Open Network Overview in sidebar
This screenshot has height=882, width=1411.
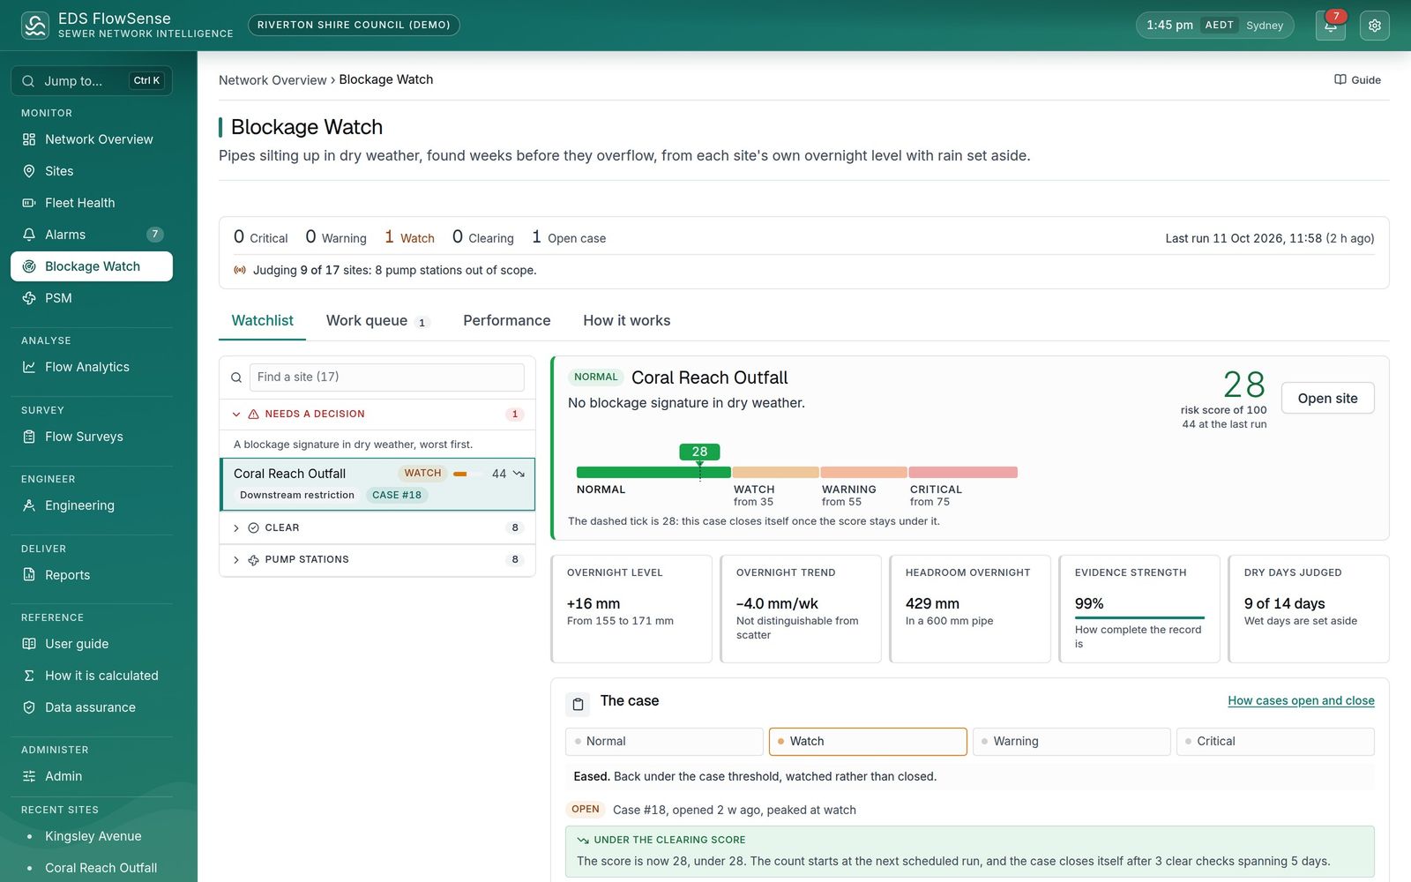click(92, 139)
